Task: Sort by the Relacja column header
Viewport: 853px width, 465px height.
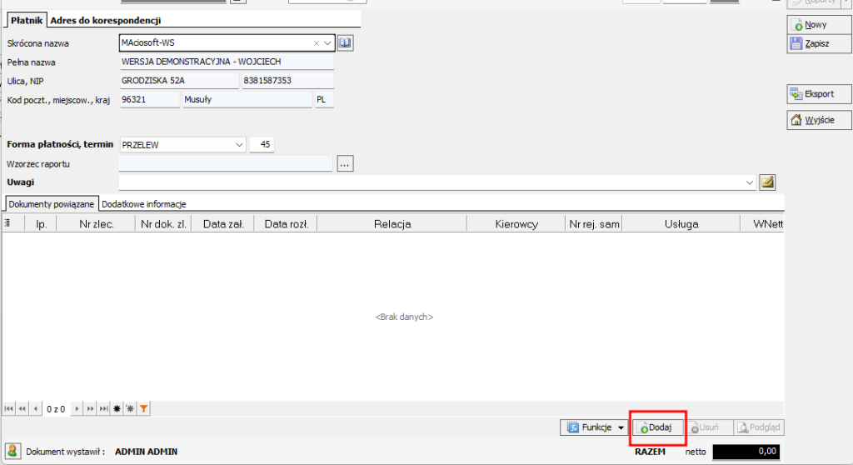Action: [x=392, y=223]
